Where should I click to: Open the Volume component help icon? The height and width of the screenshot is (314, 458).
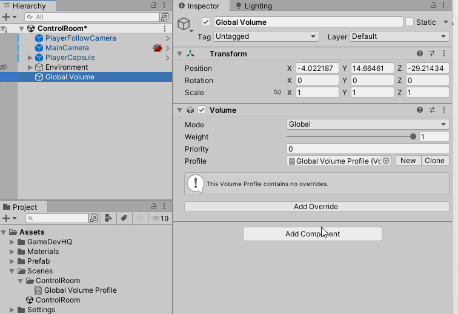pos(420,110)
